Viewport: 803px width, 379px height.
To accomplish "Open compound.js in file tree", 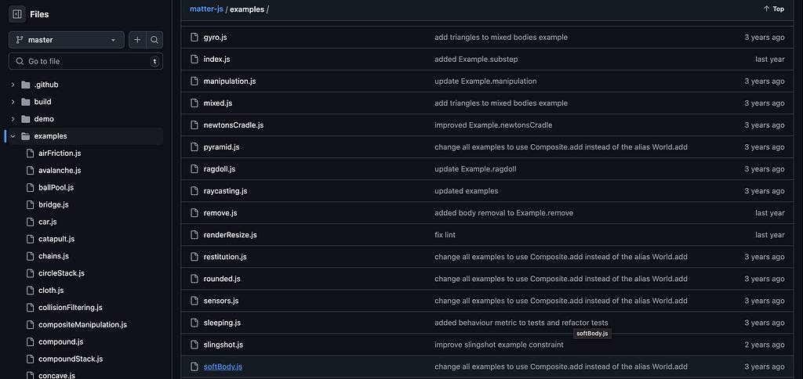I will 61,341.
